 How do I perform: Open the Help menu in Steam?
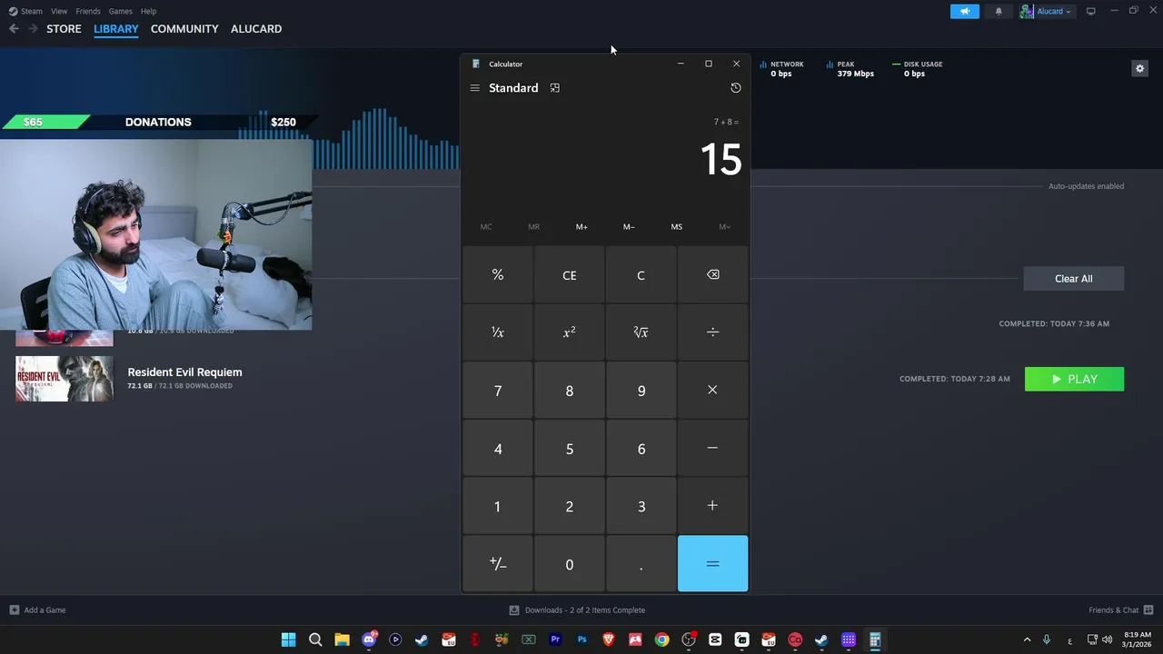pos(148,11)
